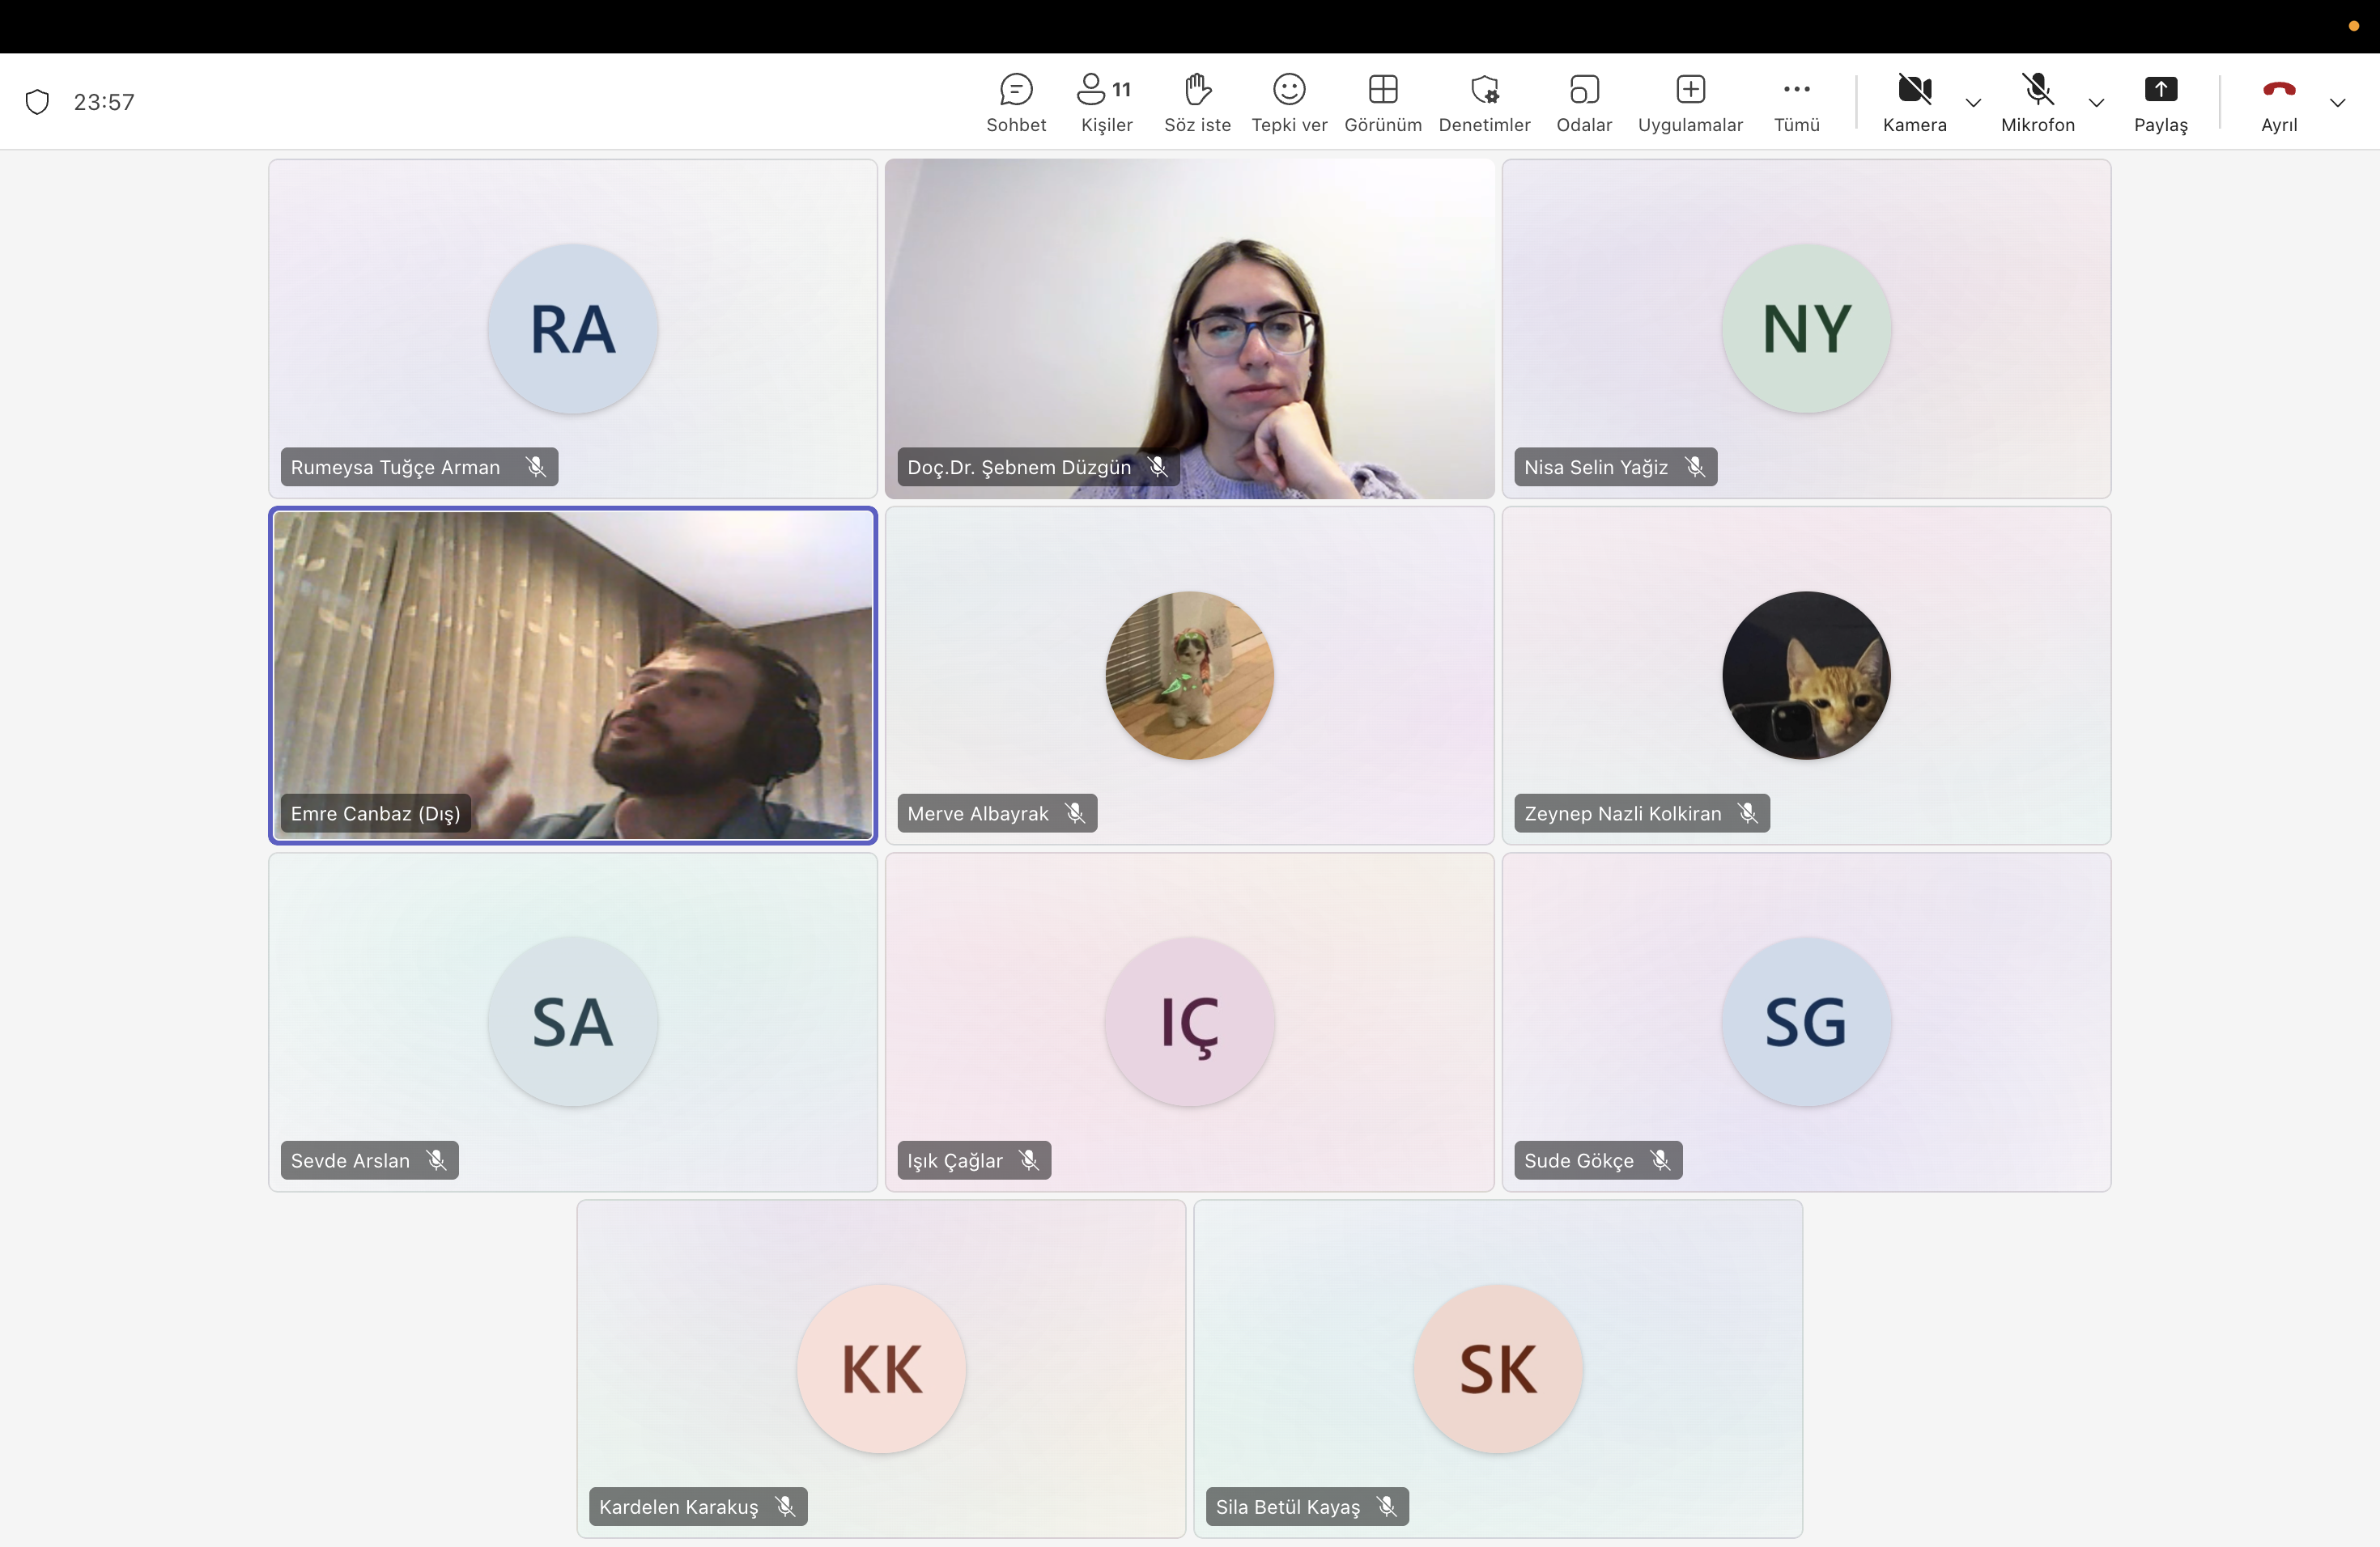Open Denetimler meeting controls
2380x1547 pixels.
click(1484, 102)
